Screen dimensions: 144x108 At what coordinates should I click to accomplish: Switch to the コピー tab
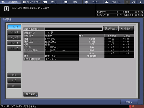(x=93, y=2)
